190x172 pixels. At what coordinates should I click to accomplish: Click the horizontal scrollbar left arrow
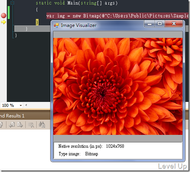tap(26, 105)
